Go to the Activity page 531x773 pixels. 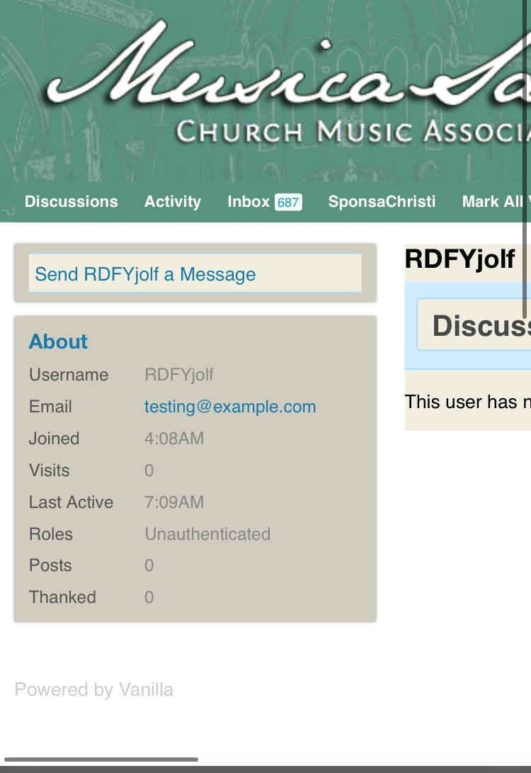coord(173,202)
